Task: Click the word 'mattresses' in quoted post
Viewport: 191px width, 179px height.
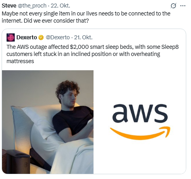Action: pos(20,61)
